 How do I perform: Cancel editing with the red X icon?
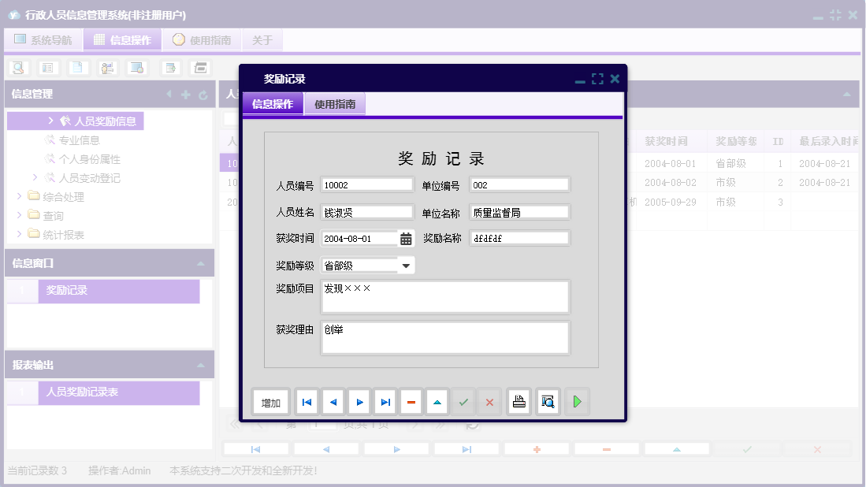489,401
